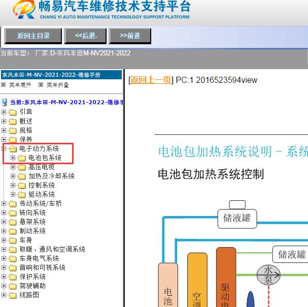The image size is (308, 307).
Task: Click the folder icon for 驱动系统
Action: (22, 195)
